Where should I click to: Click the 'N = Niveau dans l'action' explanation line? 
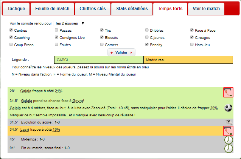coord(74,74)
